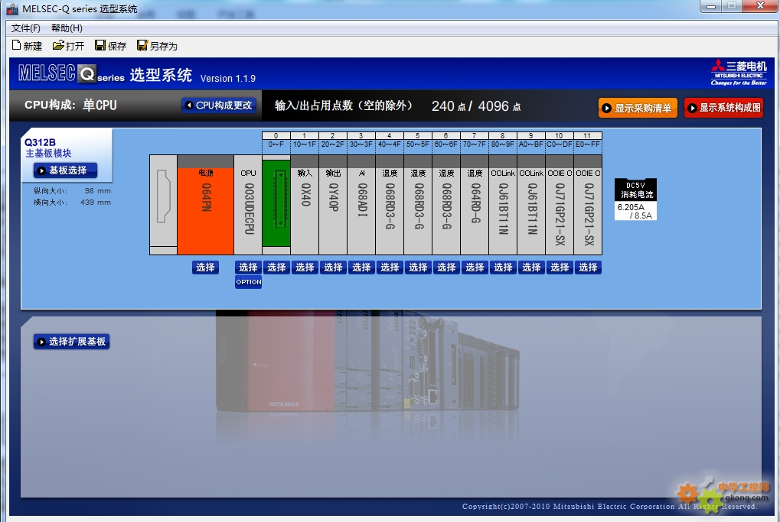Click 选择 under the Q68ADI module
The height and width of the screenshot is (522, 780).
[x=361, y=267]
